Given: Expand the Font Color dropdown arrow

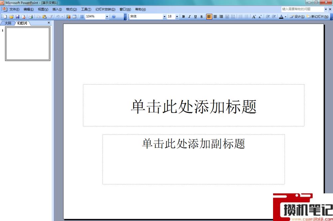Looking at the screenshot, I should 285,17.
